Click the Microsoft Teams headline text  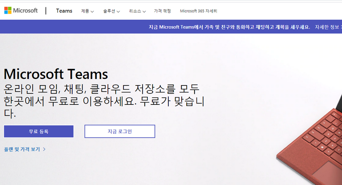(56, 74)
